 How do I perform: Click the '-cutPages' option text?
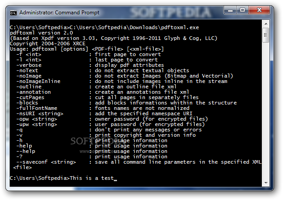pos(30,97)
